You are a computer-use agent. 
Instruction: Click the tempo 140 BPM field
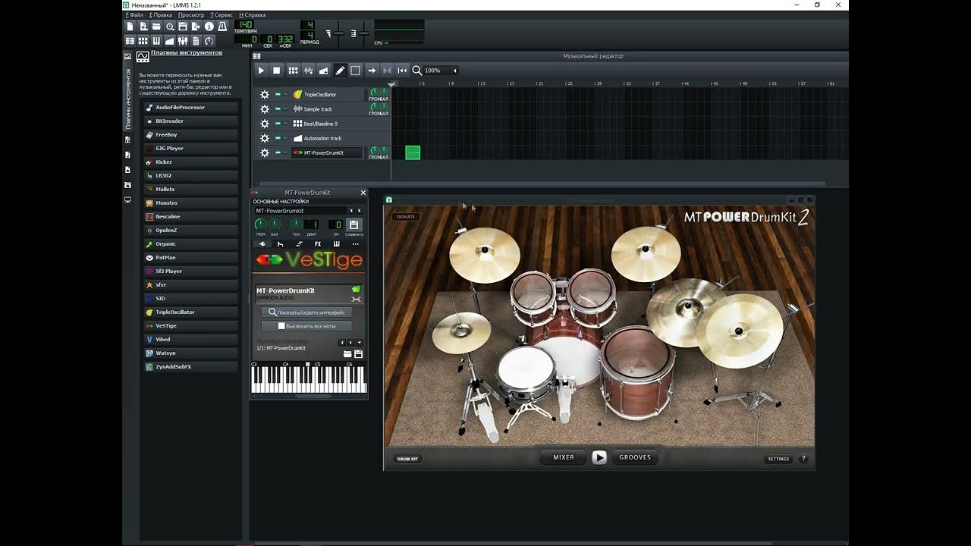click(x=245, y=25)
